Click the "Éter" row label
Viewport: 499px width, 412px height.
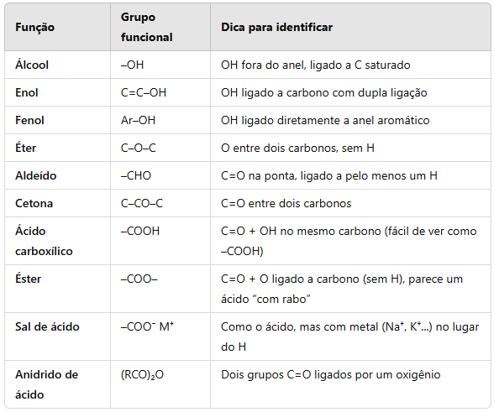[25, 148]
